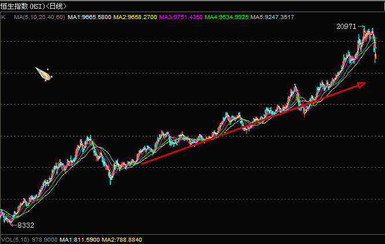Click the MA1:9665.5800 value
Screen dimensions: 385x244
(90, 17)
